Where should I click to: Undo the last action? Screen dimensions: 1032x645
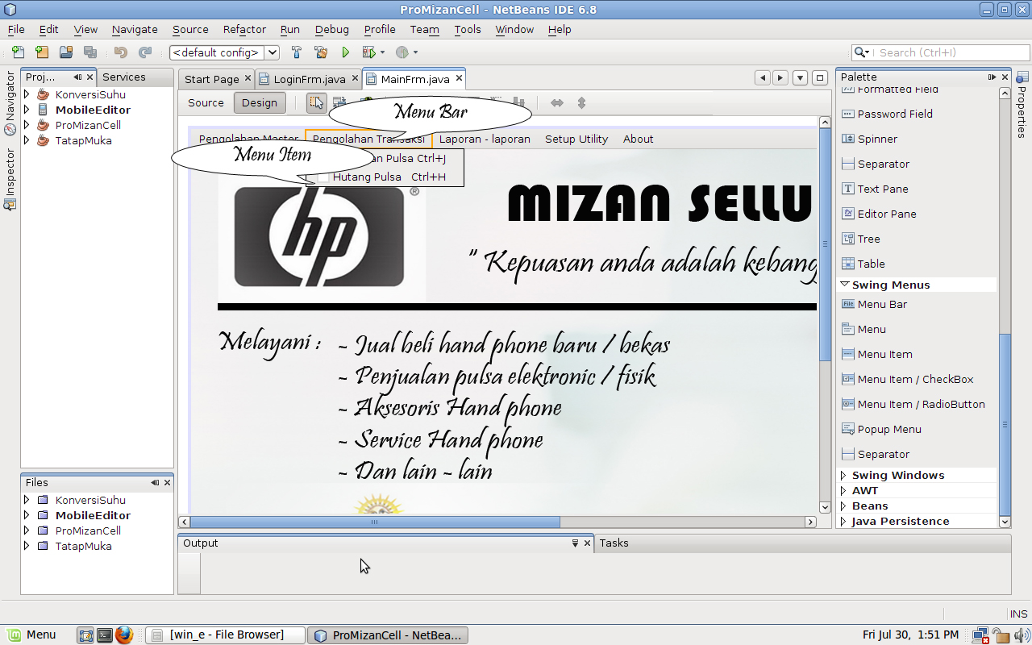tap(119, 52)
